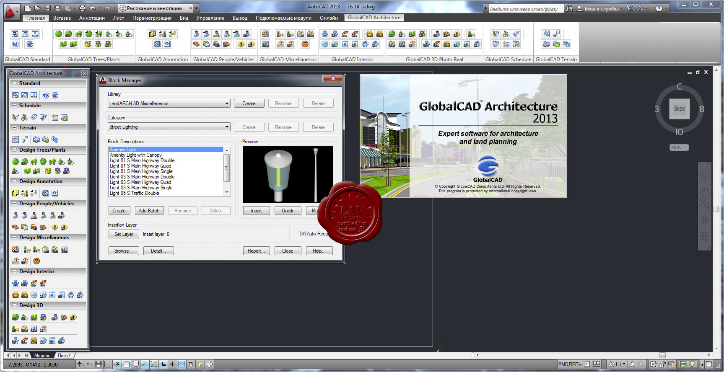Collapse the Standard section in GlobalCAD palette
724x372 pixels.
(x=14, y=83)
